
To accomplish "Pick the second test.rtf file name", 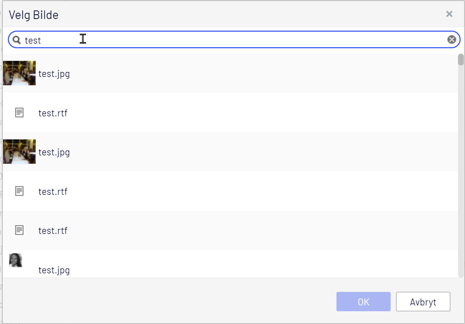I will [x=53, y=191].
